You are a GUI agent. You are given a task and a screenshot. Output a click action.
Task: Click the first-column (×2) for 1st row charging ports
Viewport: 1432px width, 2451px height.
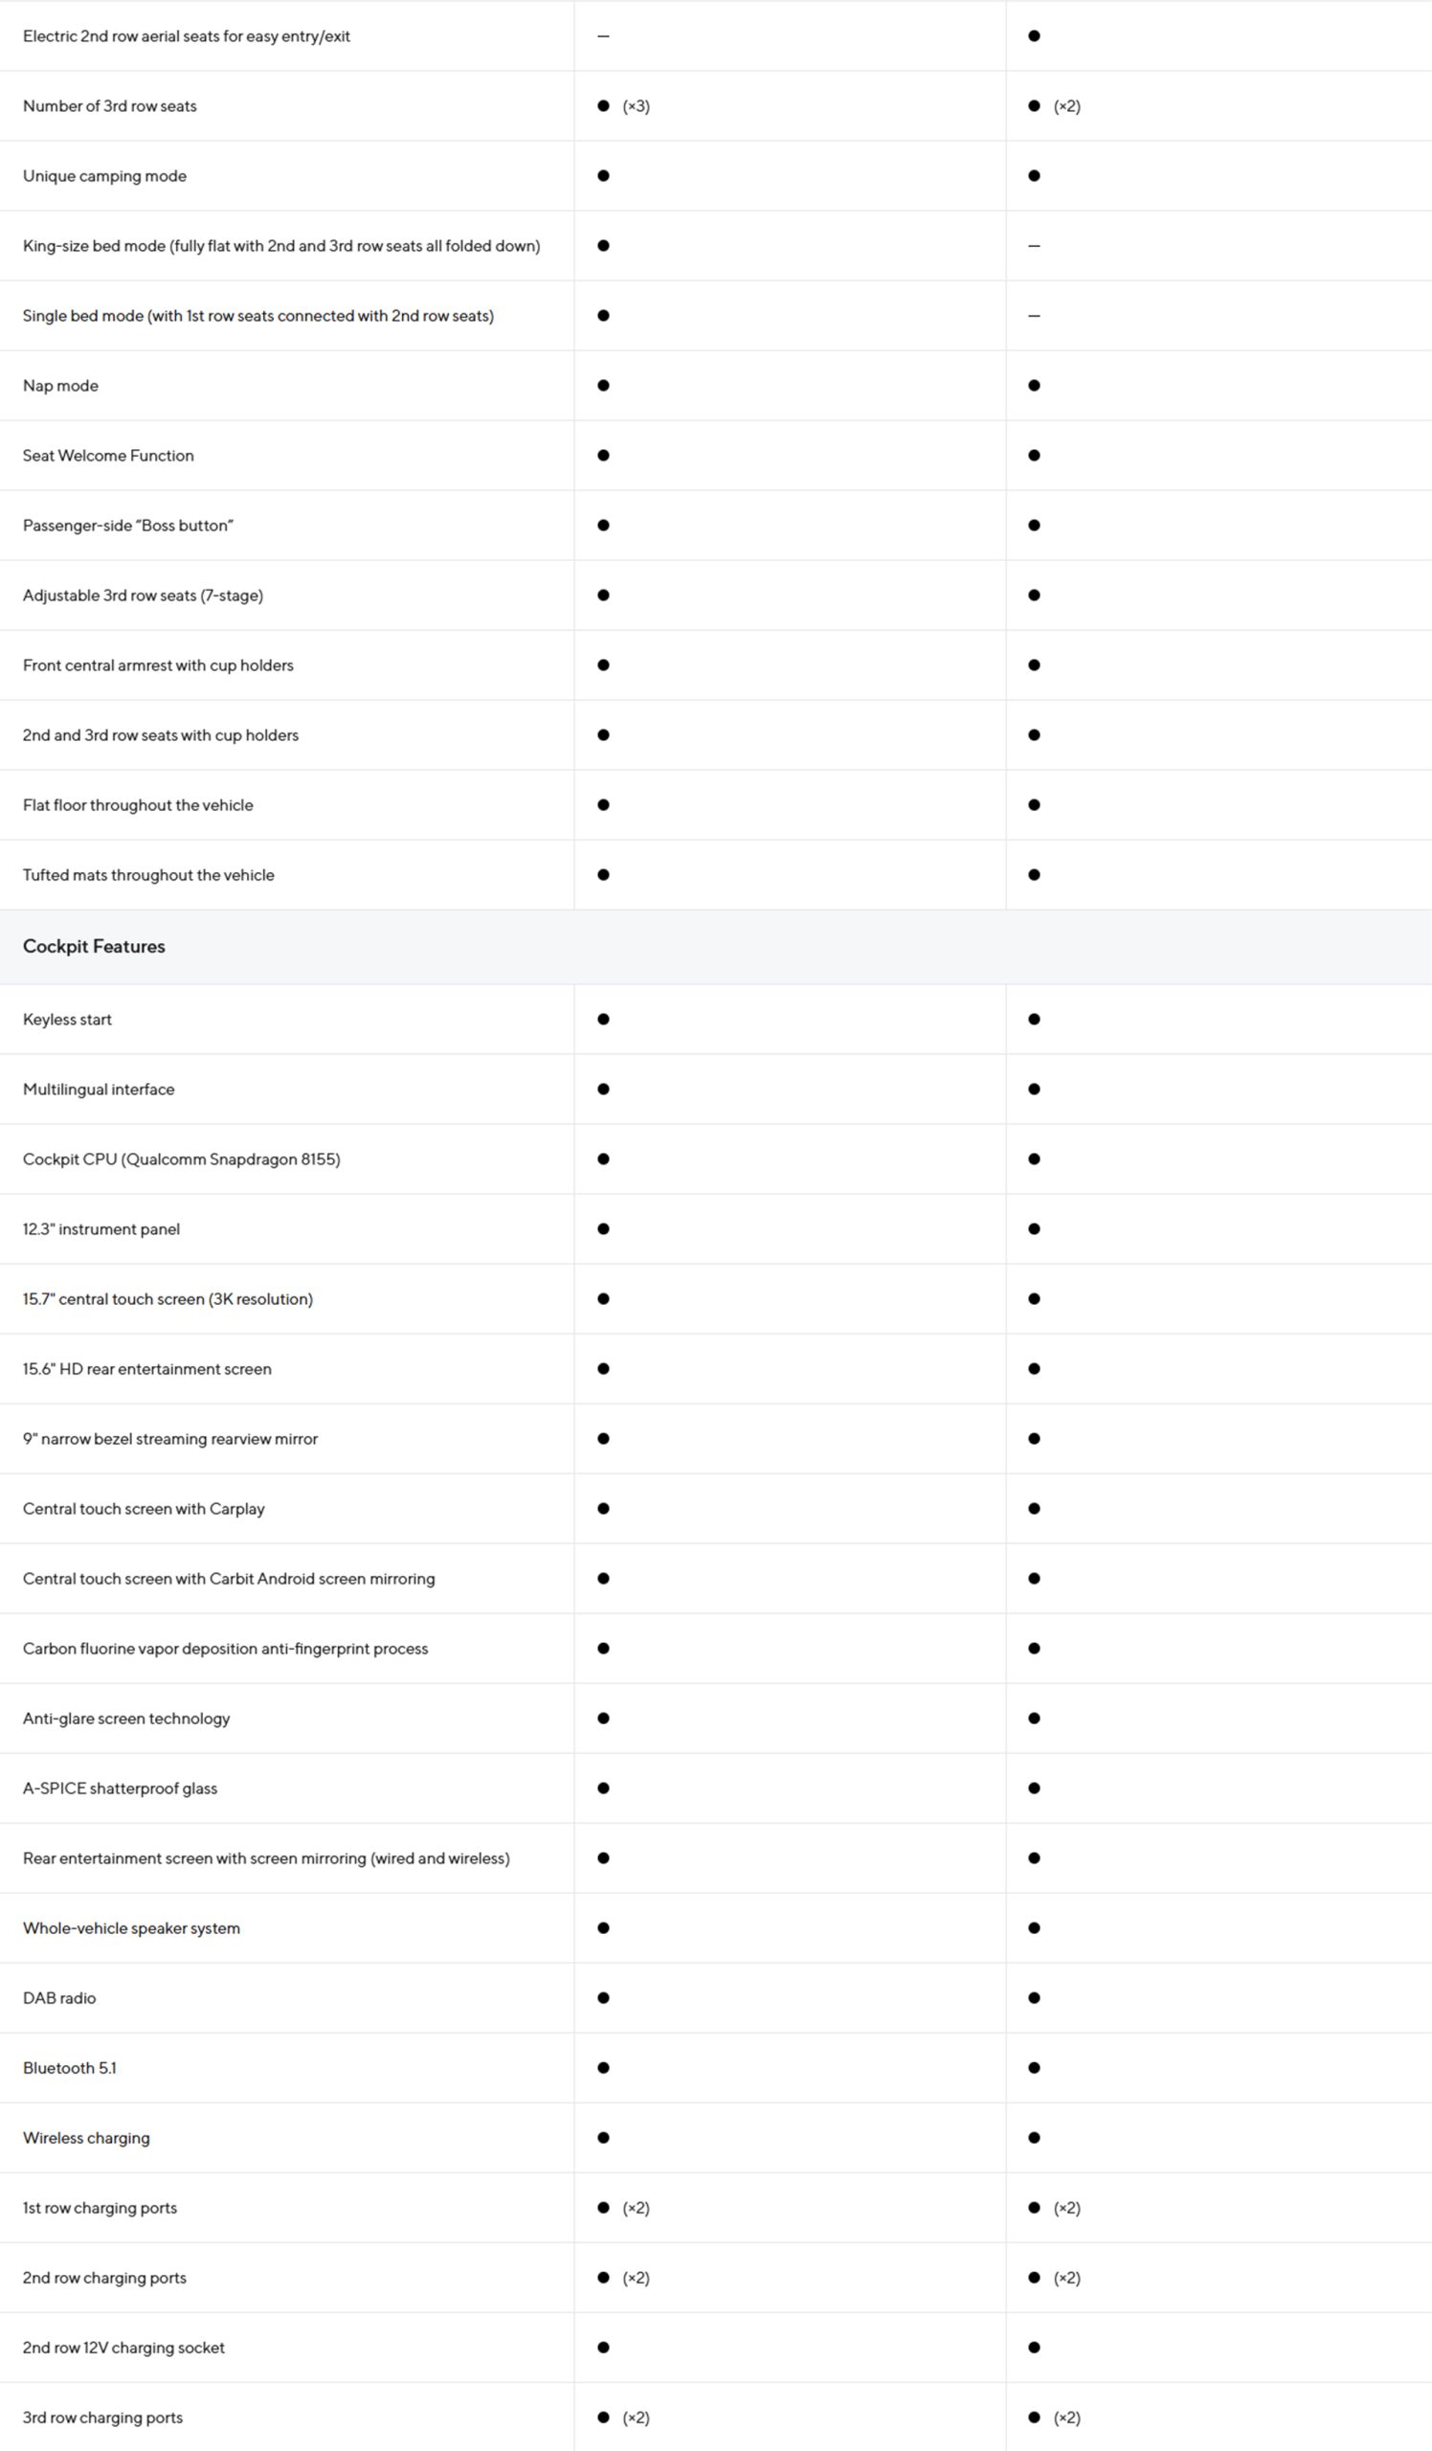[636, 2208]
